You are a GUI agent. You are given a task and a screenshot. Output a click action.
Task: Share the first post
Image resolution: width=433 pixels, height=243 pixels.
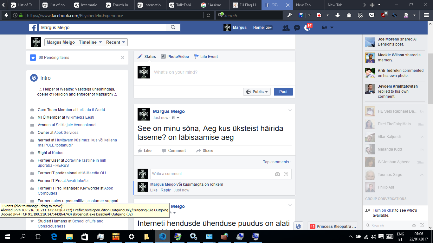coord(204,151)
